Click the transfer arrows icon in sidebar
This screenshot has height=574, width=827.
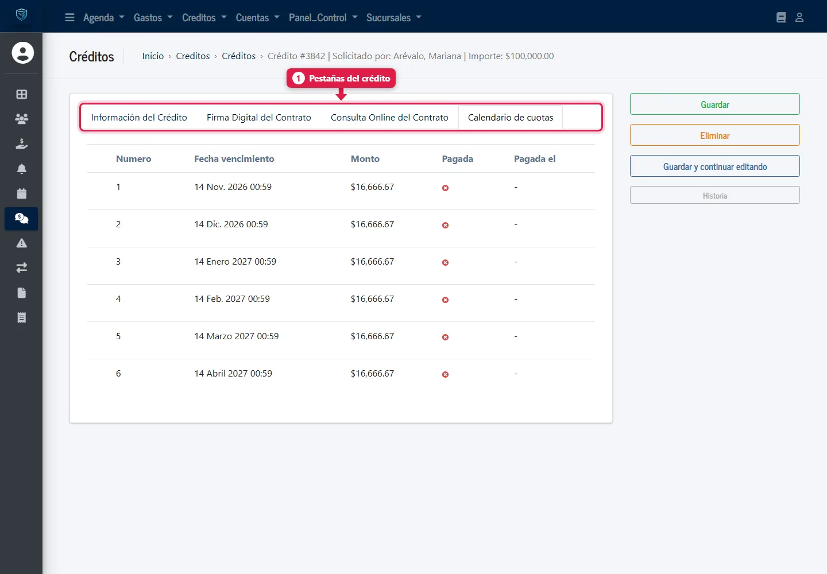coord(22,268)
